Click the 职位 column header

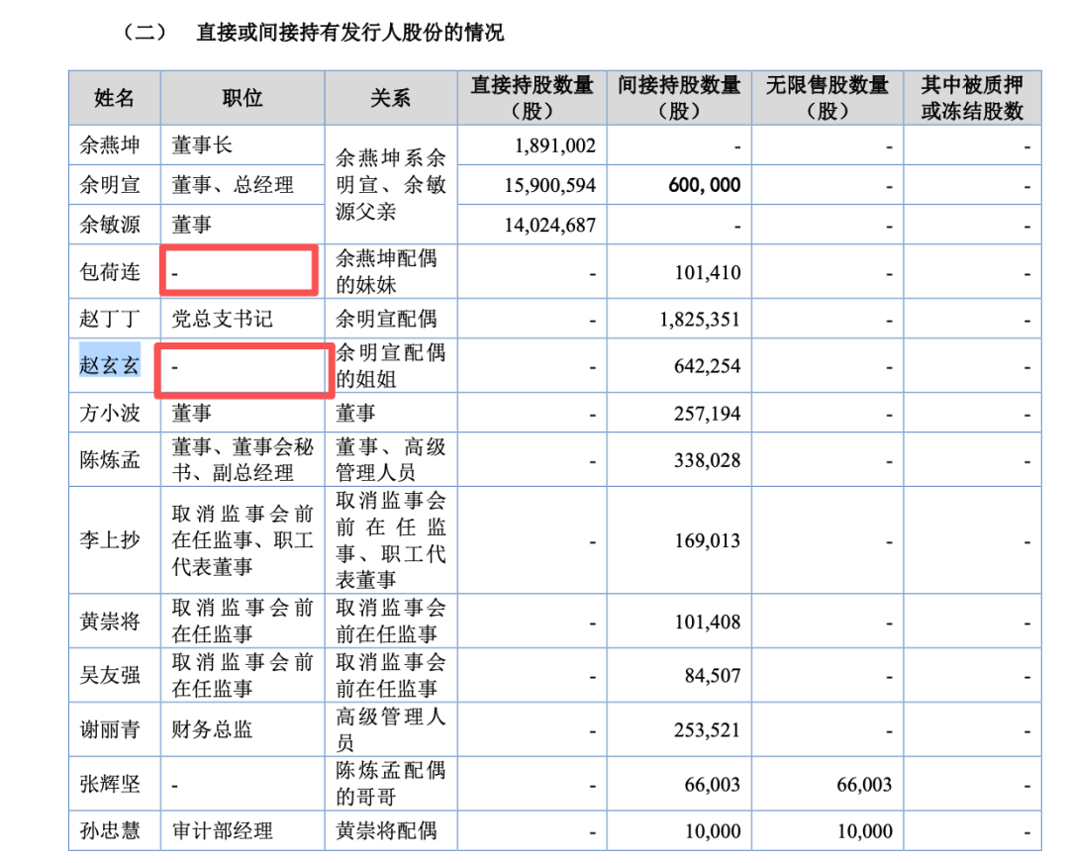(243, 98)
